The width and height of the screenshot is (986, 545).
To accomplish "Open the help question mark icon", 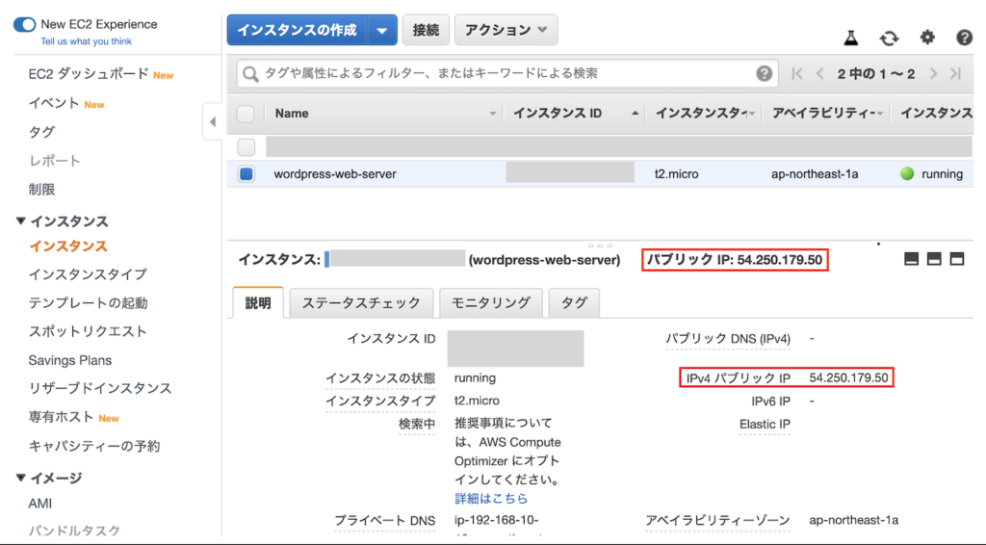I will click(x=964, y=38).
